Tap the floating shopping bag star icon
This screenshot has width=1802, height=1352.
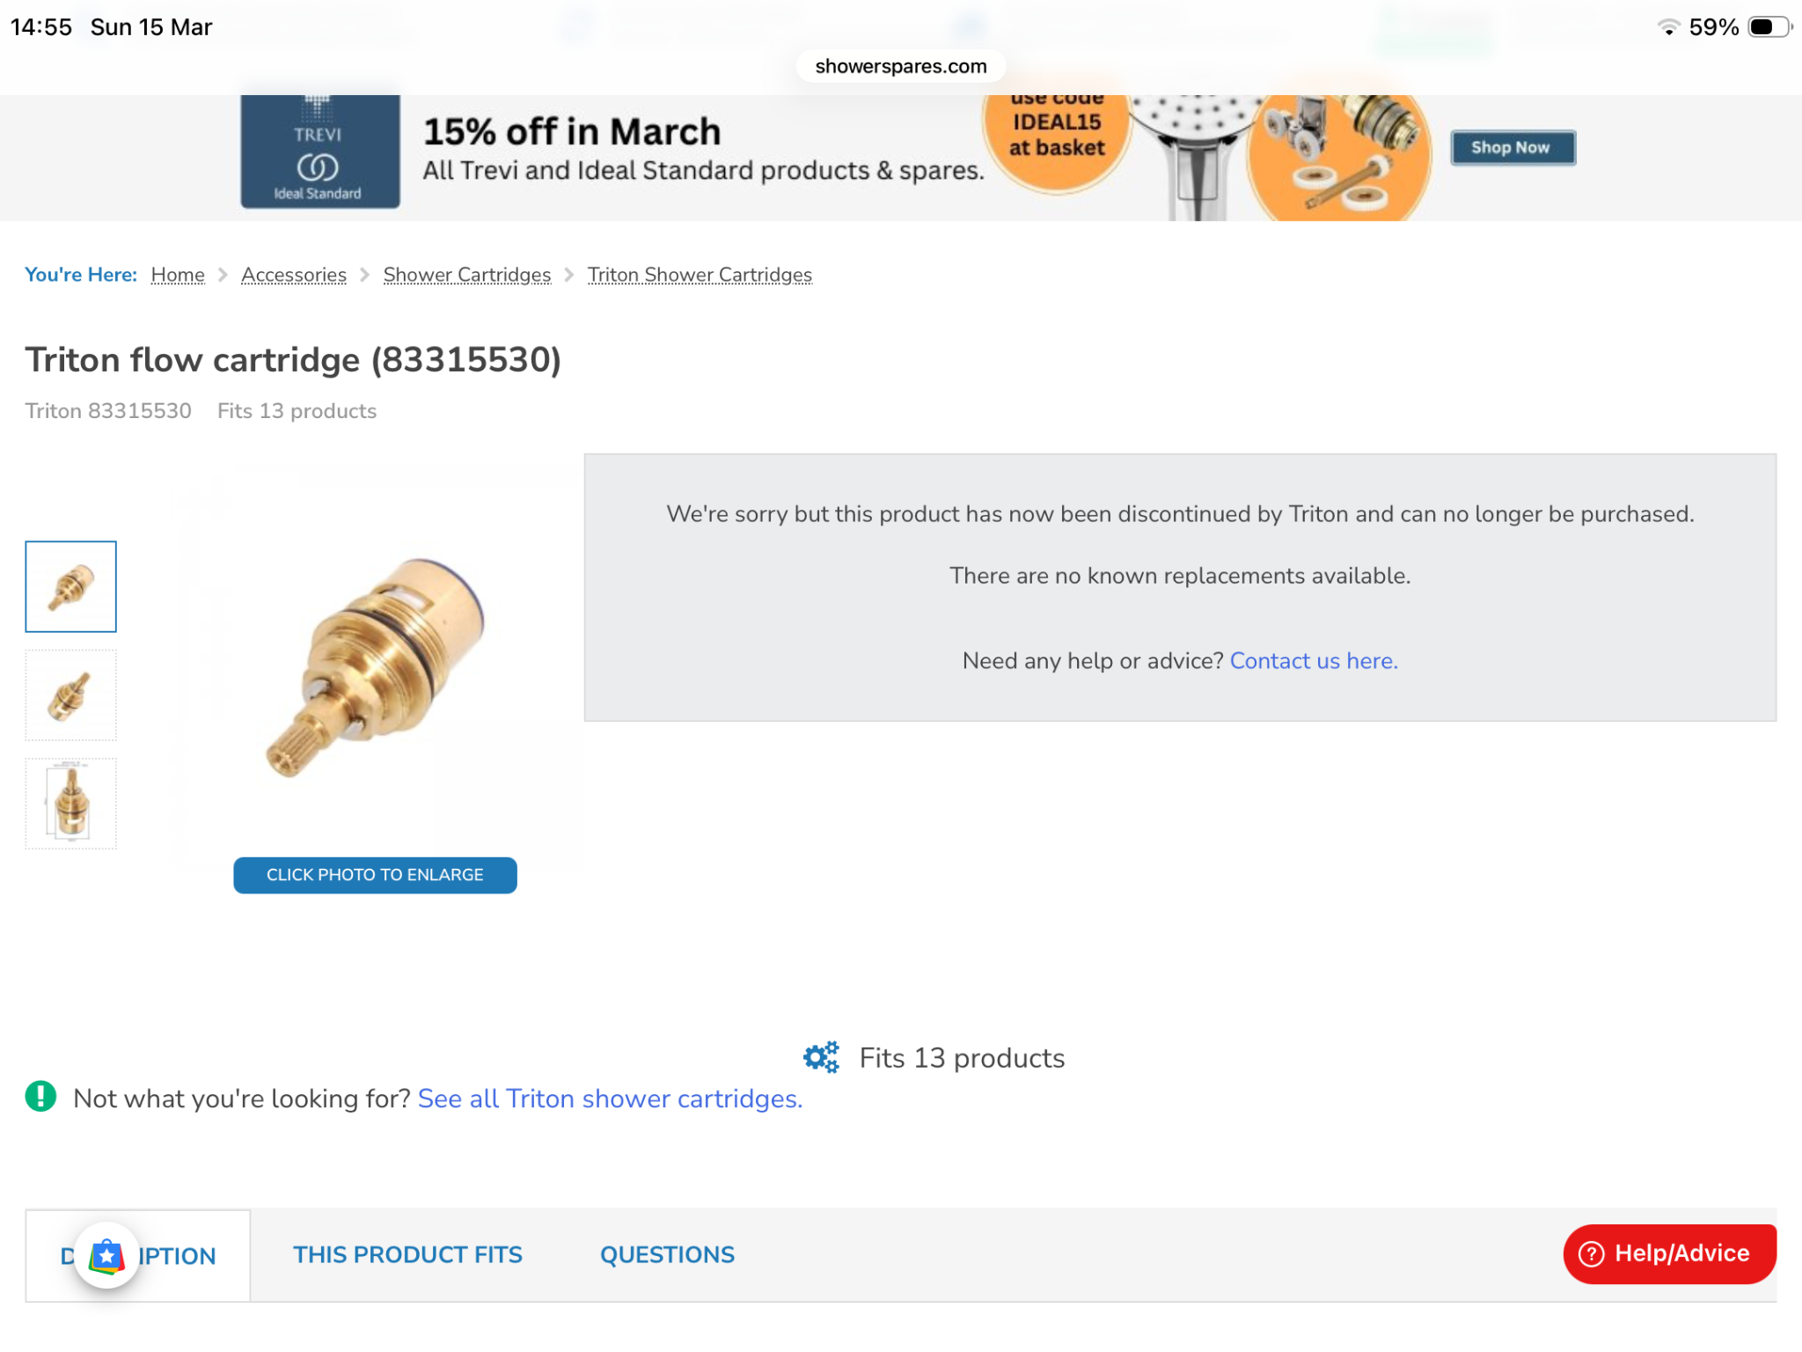coord(106,1255)
